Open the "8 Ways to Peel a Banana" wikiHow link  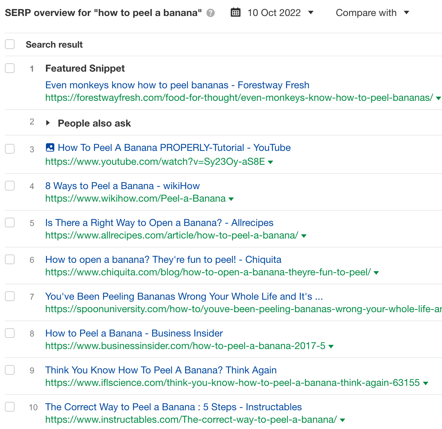tap(122, 186)
